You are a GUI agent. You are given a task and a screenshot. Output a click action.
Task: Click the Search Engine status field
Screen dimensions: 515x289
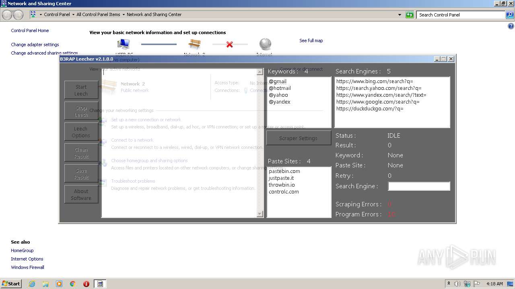pyautogui.click(x=419, y=186)
